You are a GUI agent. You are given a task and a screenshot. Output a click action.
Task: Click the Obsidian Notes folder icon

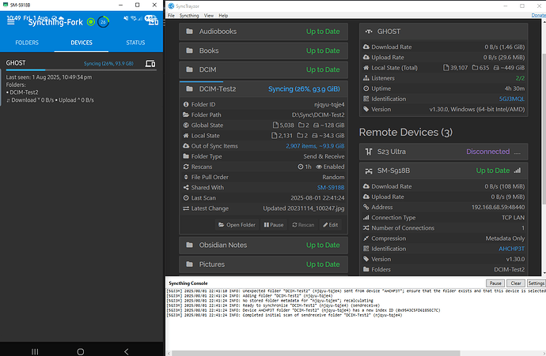tap(189, 245)
